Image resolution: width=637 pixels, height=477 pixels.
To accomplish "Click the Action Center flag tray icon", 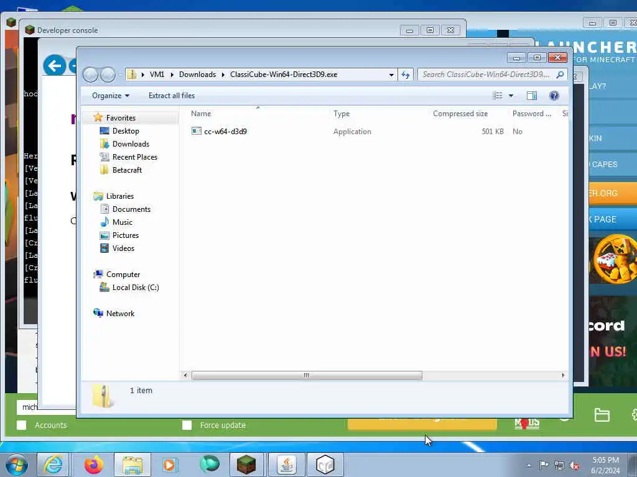I will (544, 465).
